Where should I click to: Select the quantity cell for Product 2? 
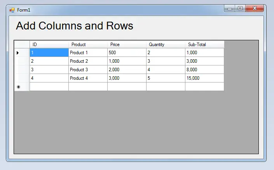point(166,61)
